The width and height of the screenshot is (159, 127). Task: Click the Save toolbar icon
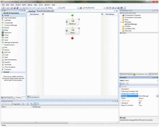click(14, 8)
